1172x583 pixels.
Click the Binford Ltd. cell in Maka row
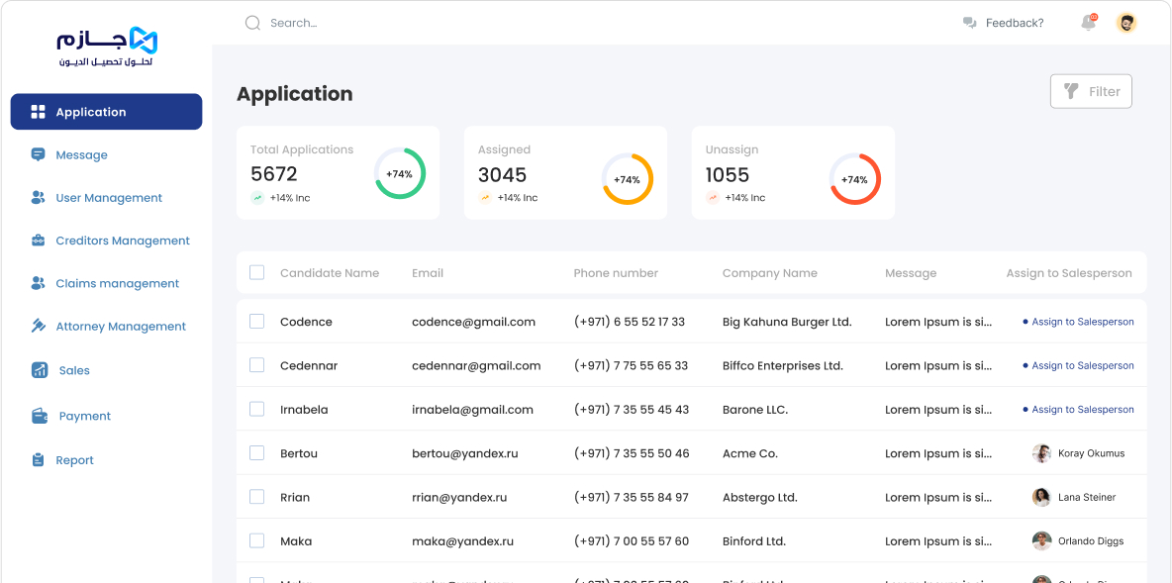tap(752, 541)
